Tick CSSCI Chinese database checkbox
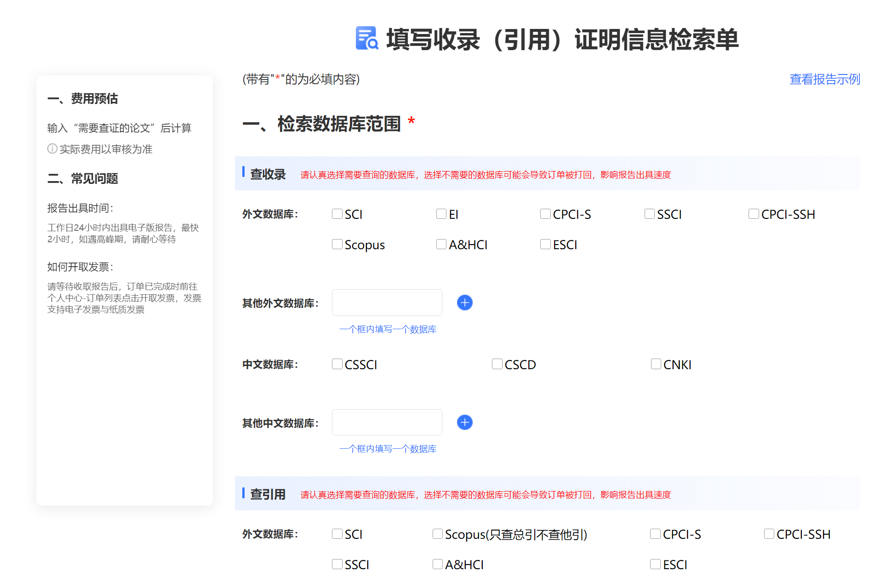Screen dimensions: 886x588 (337, 364)
